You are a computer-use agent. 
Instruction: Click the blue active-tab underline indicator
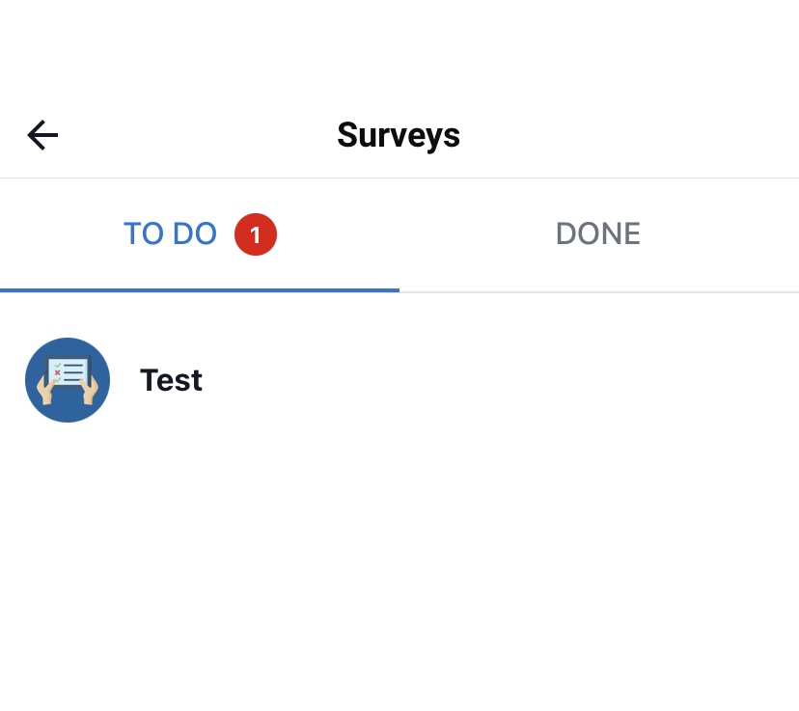(200, 289)
